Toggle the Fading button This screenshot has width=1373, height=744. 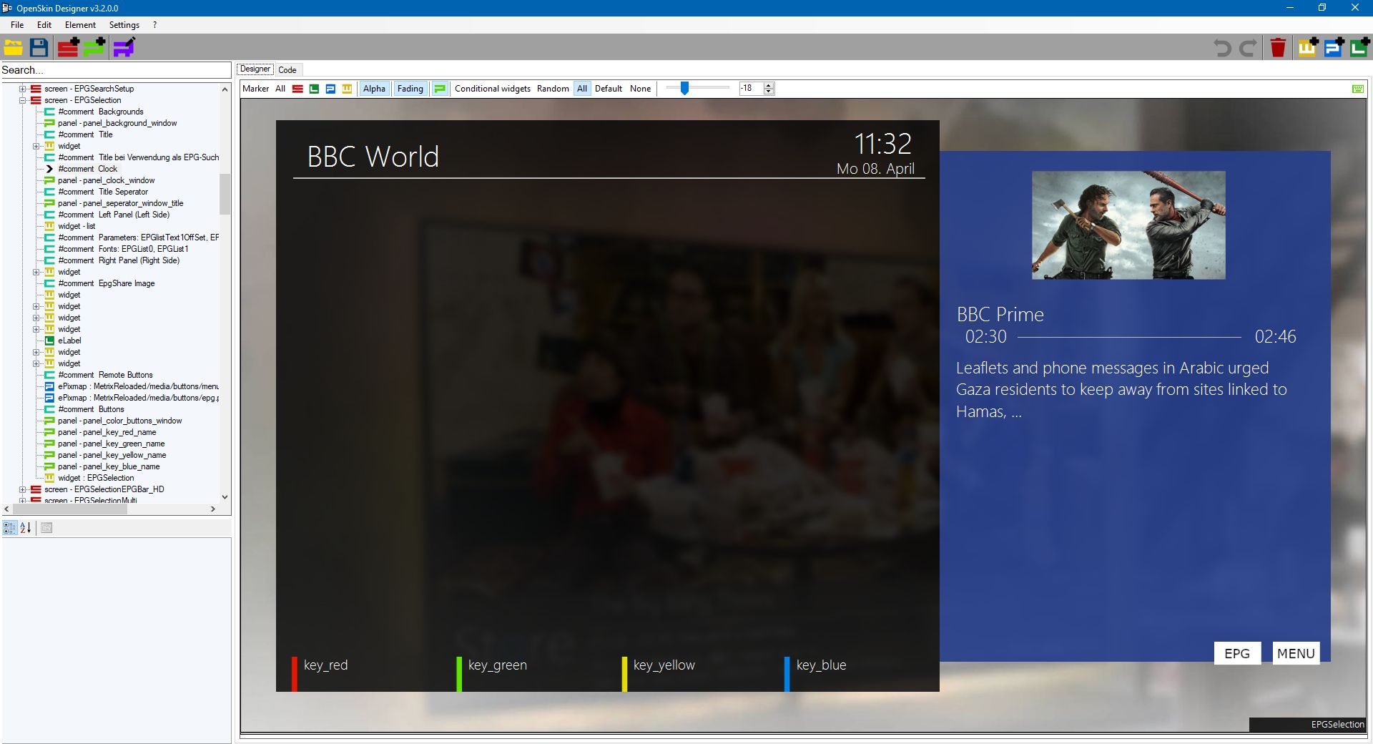point(410,89)
